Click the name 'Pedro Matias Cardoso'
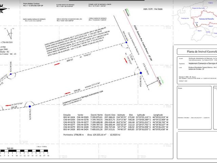The width and height of the screenshot is (217, 163). [x=32, y=4]
